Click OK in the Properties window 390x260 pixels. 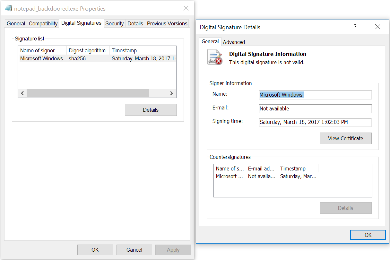[95, 250]
